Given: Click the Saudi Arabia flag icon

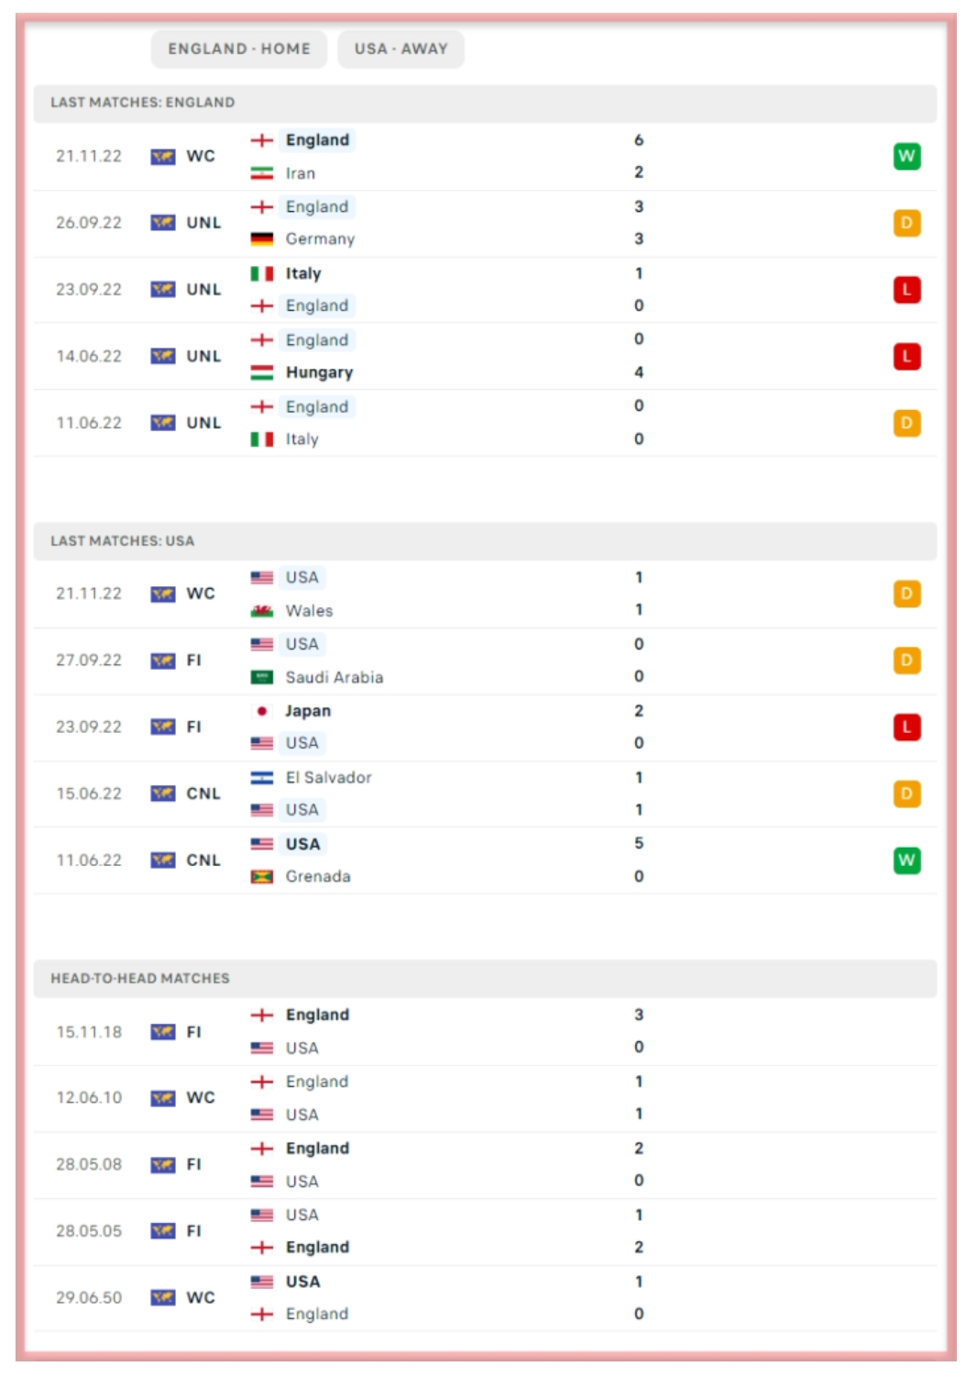Looking at the screenshot, I should point(262,678).
